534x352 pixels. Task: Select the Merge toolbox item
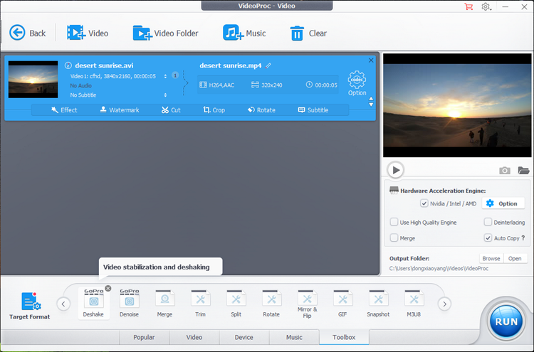165,304
